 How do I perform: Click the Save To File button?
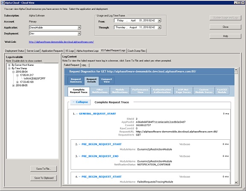[x=44, y=169]
